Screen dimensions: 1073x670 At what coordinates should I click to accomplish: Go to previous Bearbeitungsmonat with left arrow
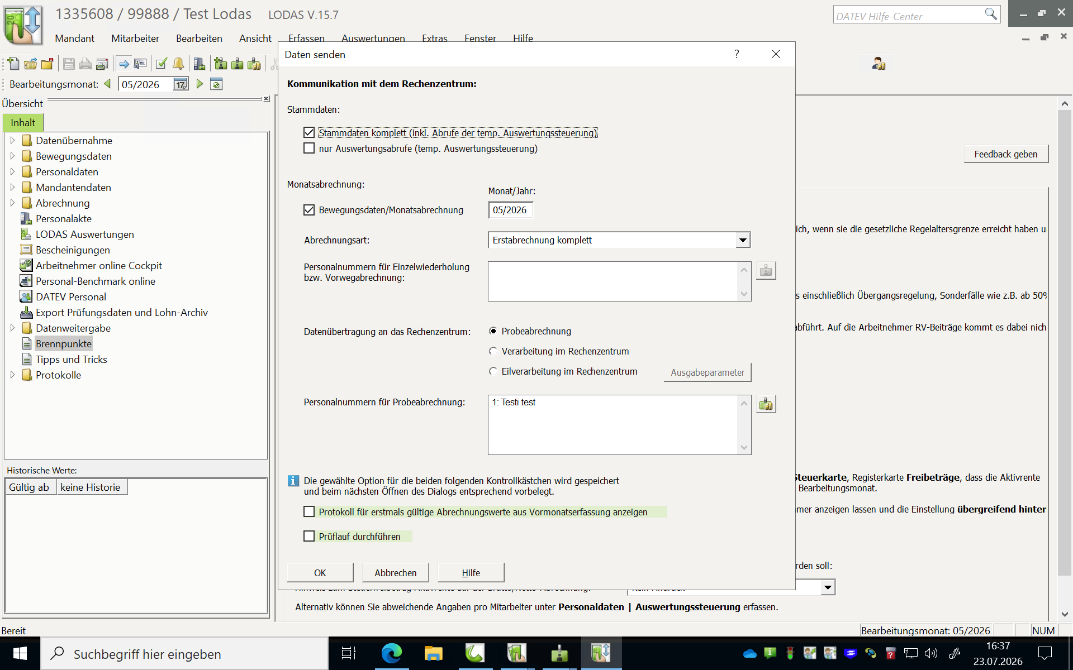[x=108, y=84]
